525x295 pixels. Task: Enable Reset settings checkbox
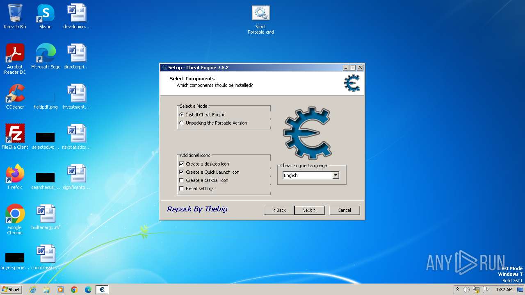(x=197, y=188)
